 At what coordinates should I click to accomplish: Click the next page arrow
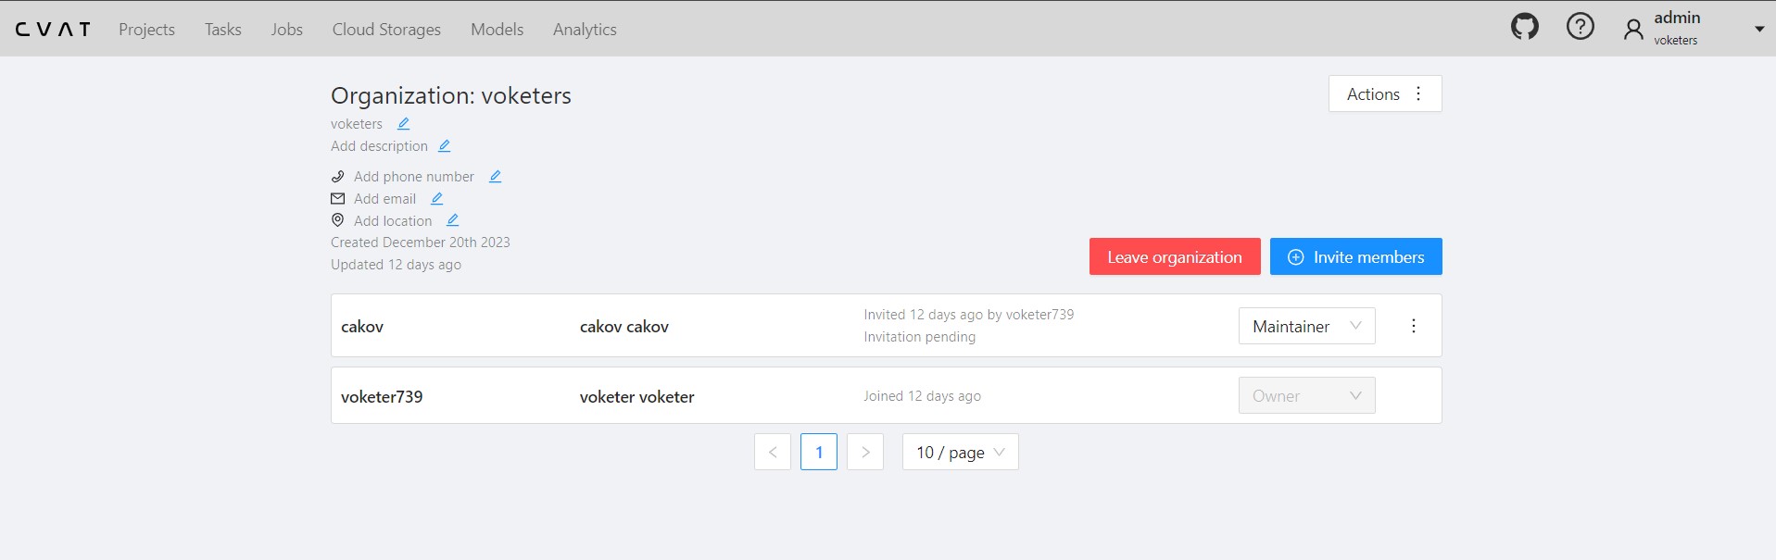(864, 452)
